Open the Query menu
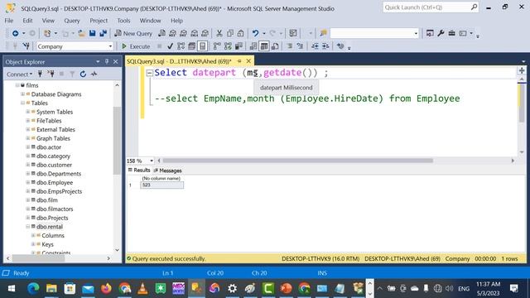530x298 pixels. 72,21
